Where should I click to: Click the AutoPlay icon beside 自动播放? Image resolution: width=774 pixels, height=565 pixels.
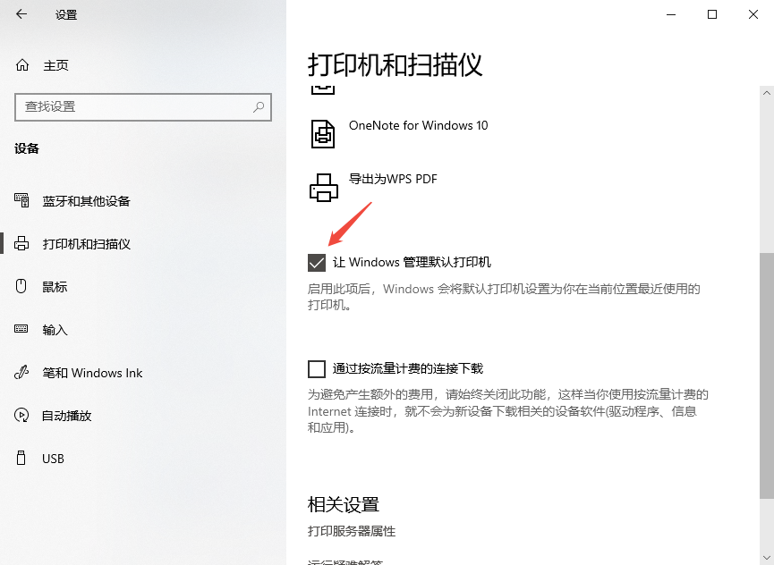21,415
